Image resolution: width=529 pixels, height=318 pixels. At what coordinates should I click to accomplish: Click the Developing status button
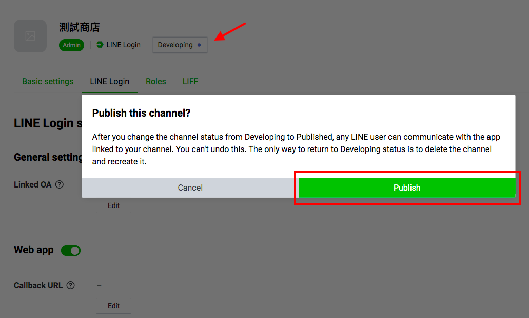click(x=180, y=45)
